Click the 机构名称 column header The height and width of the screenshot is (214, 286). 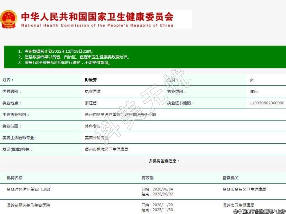pos(14,178)
